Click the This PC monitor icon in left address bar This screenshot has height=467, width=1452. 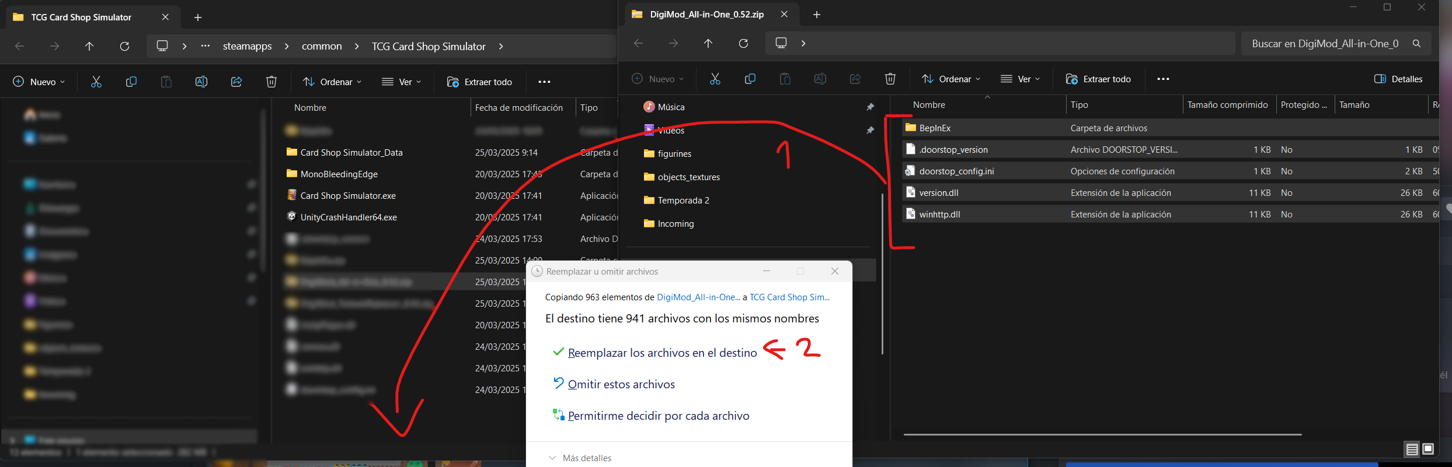pos(162,46)
